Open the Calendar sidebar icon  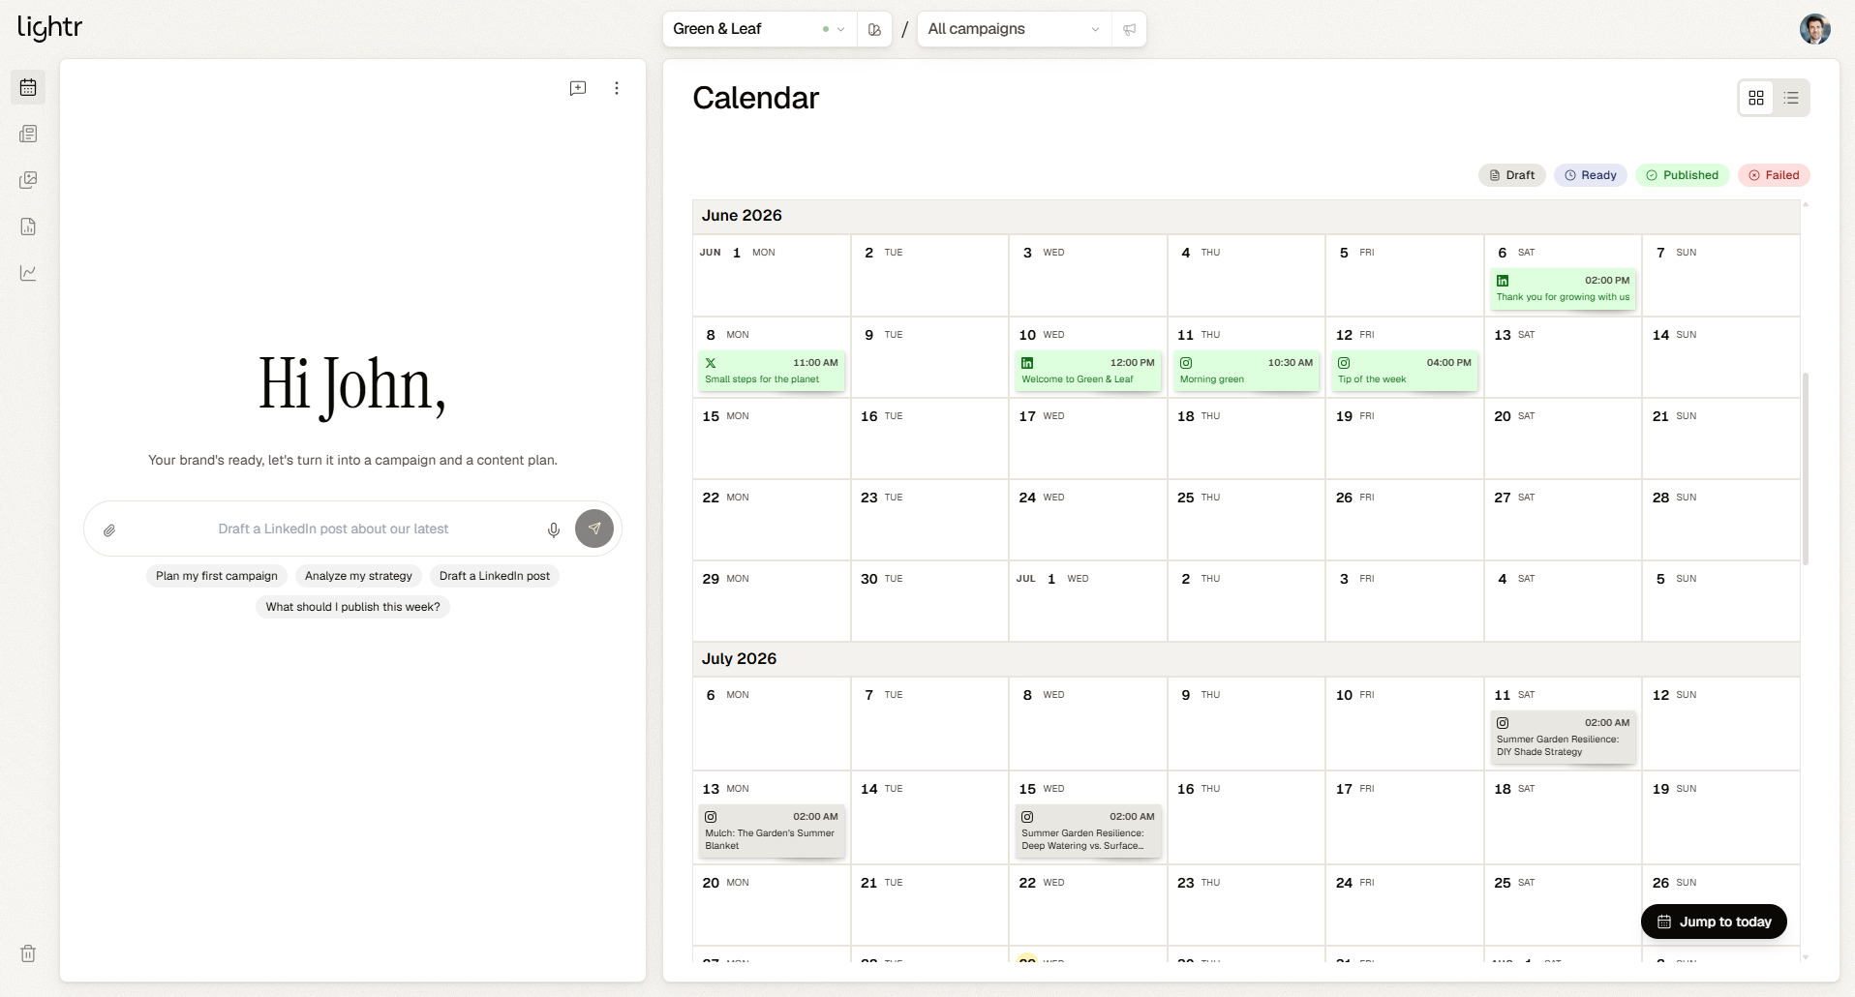click(28, 87)
